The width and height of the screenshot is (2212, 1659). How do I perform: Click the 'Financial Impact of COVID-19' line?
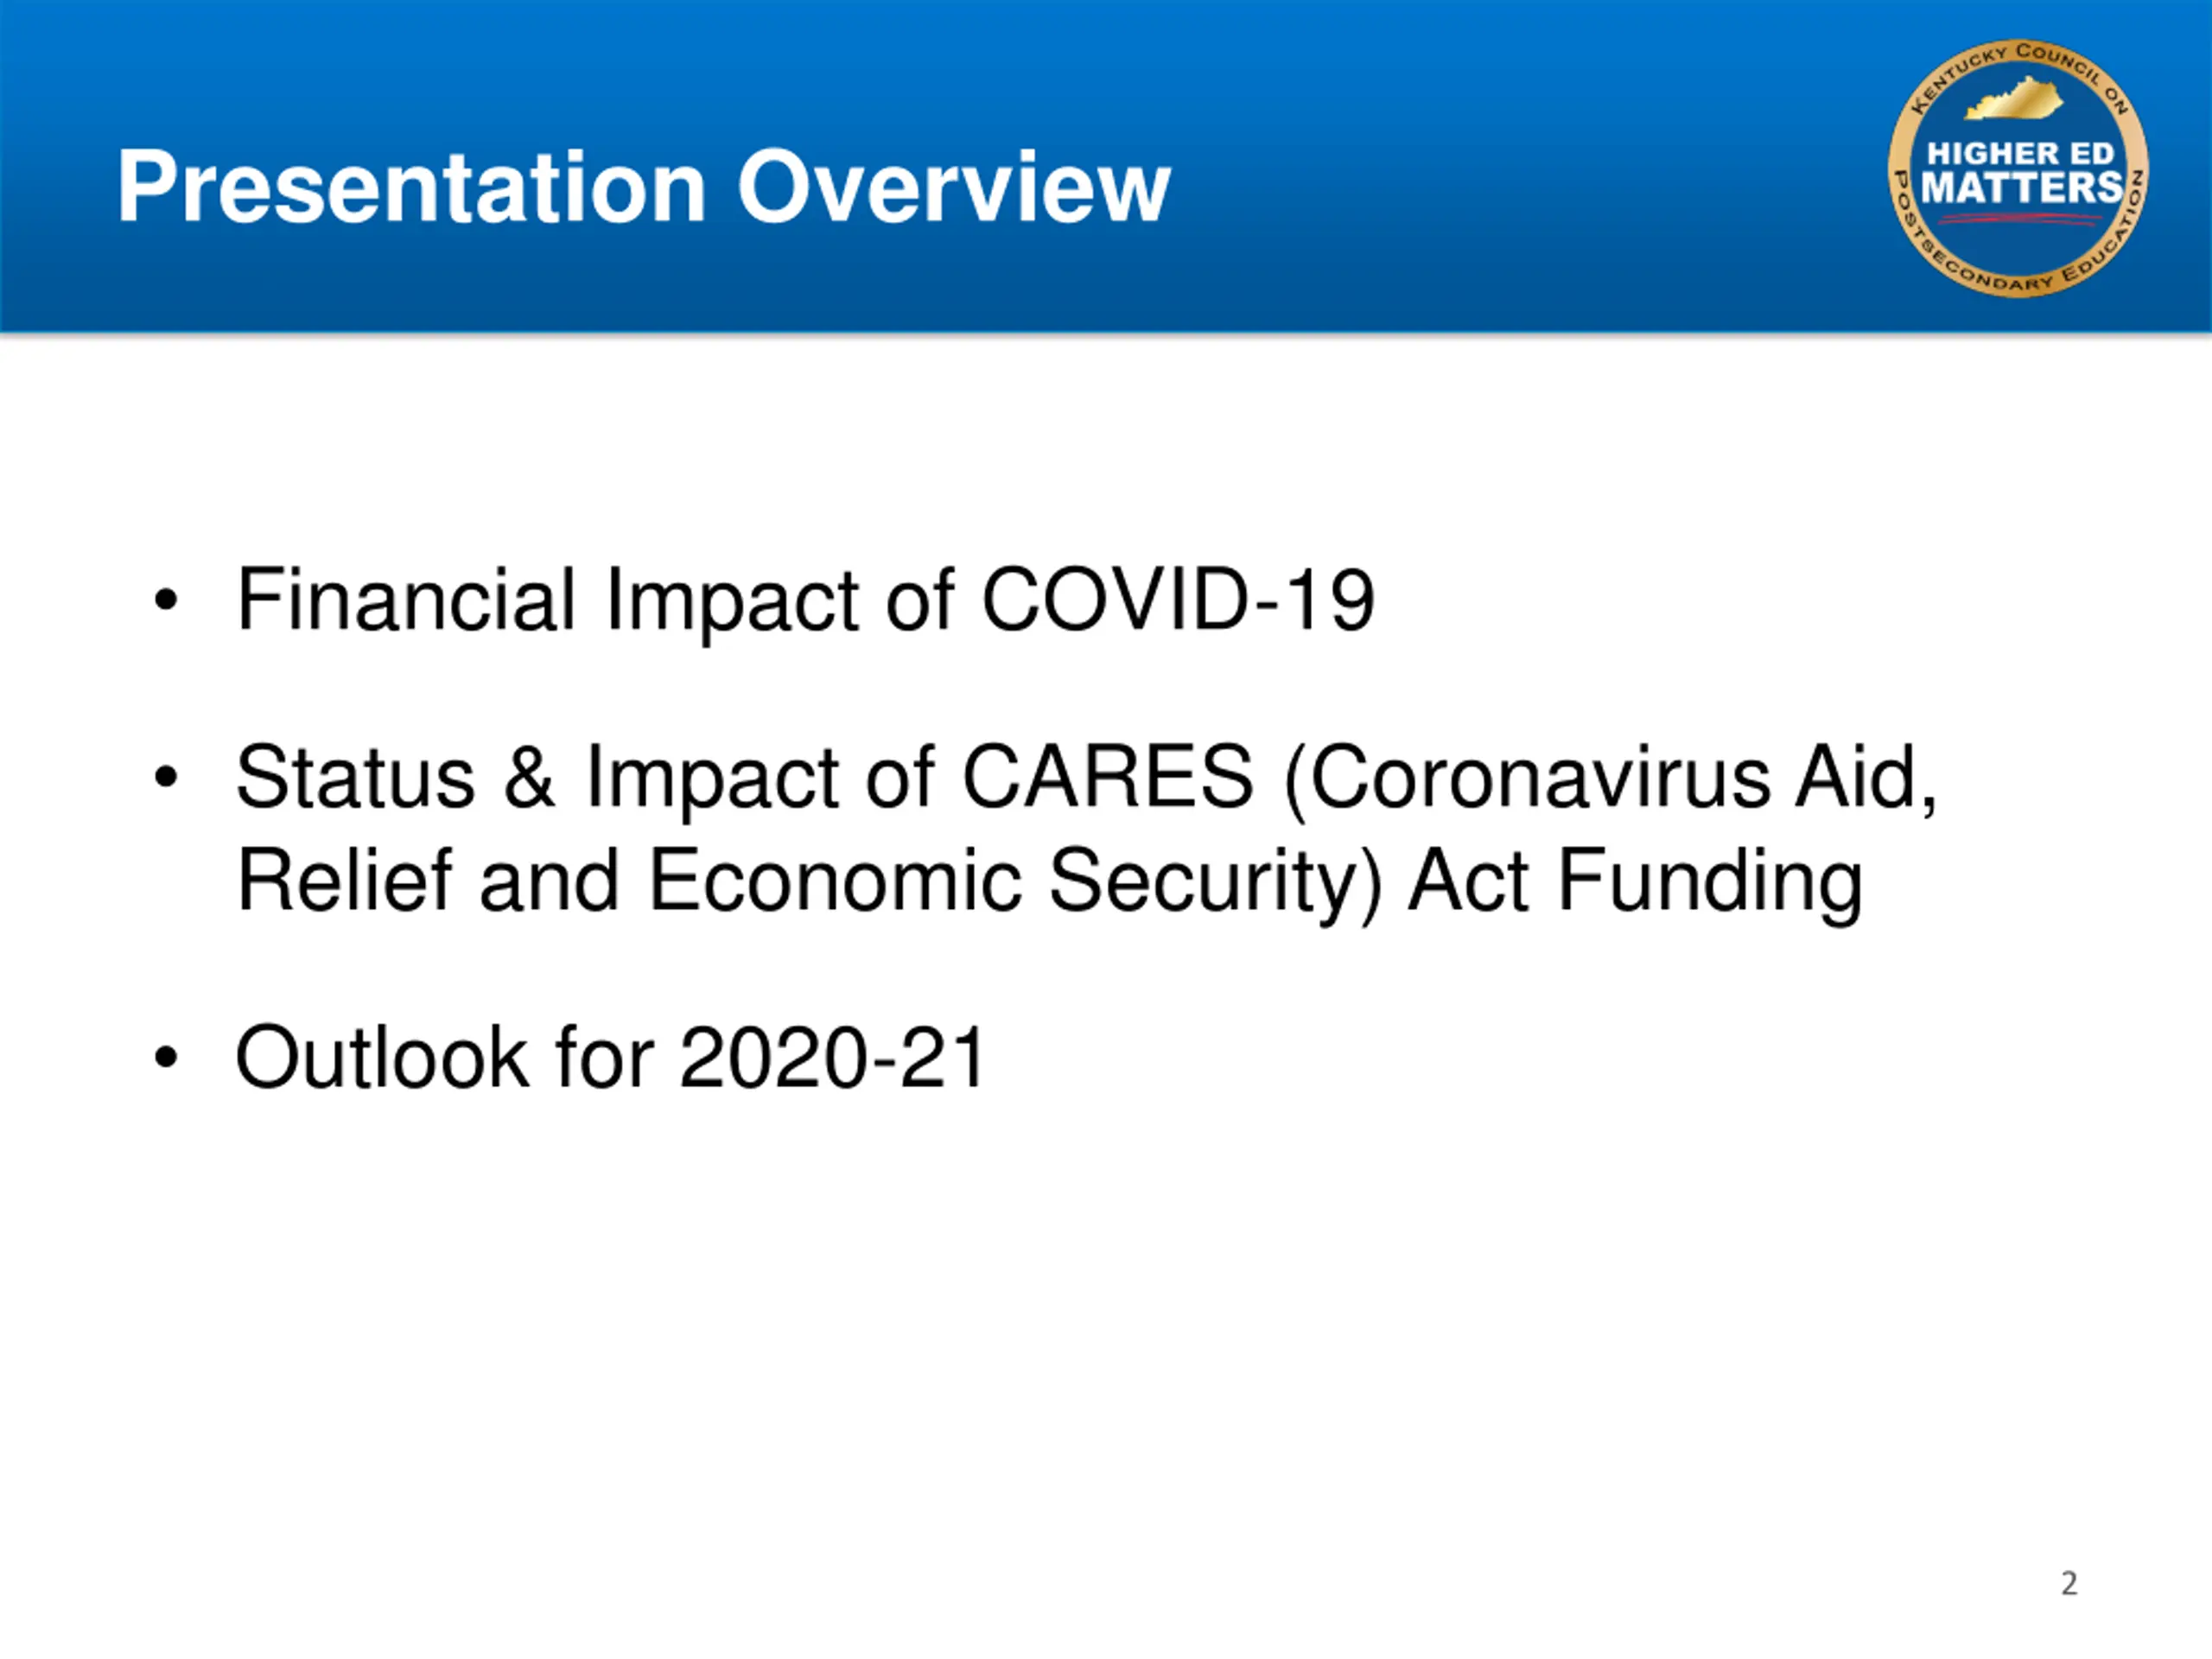805,600
